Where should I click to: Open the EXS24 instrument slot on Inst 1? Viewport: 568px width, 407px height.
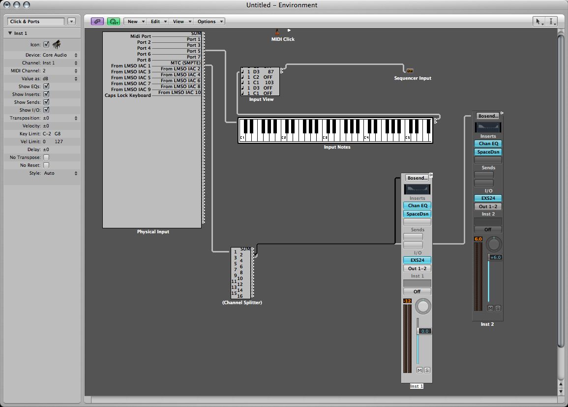[x=418, y=260]
